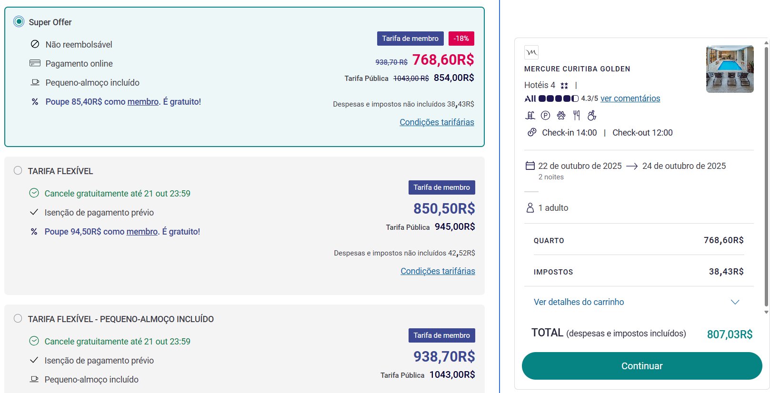Click the membro link in Poupe 85,40R$
Screen dimensions: 770x393
[143, 102]
